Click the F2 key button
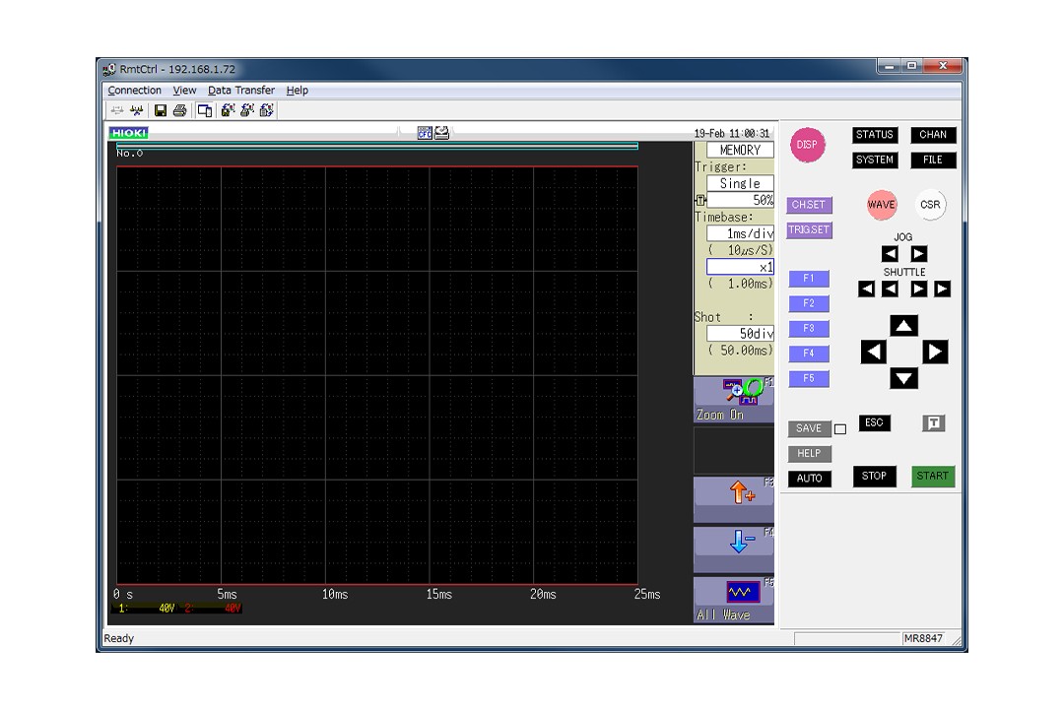 click(x=809, y=303)
